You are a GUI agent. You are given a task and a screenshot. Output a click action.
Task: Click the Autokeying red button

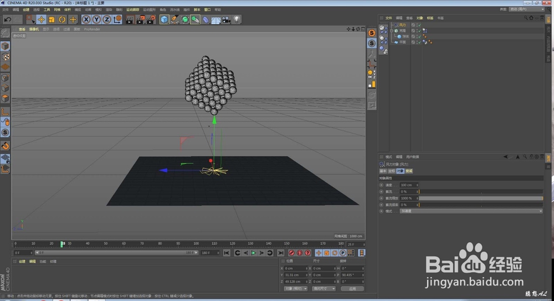pyautogui.click(x=300, y=253)
